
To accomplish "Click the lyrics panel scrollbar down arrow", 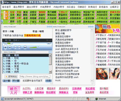I will 92,81.
